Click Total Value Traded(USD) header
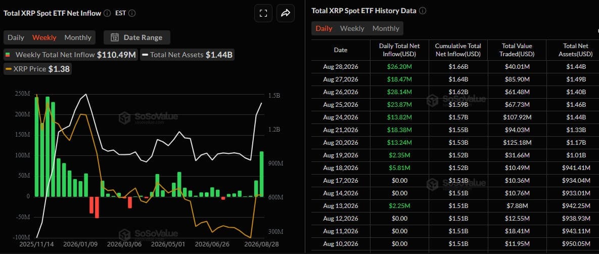The image size is (599, 254). [x=517, y=50]
